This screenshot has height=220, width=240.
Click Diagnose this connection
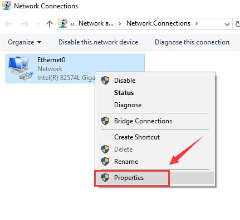(x=192, y=42)
